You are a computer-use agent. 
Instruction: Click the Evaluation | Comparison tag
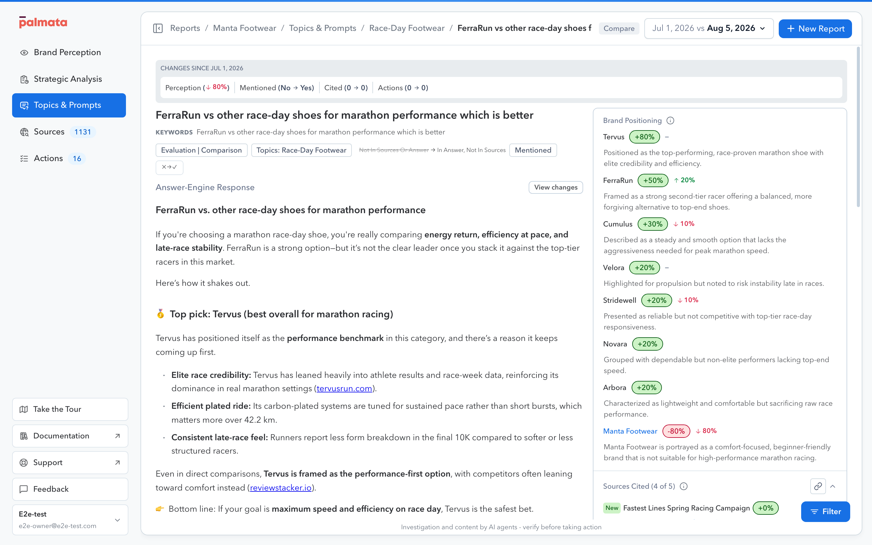[201, 150]
